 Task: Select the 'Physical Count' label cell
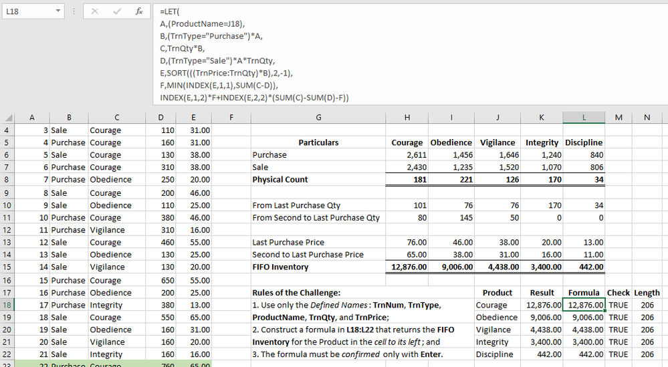[318, 180]
